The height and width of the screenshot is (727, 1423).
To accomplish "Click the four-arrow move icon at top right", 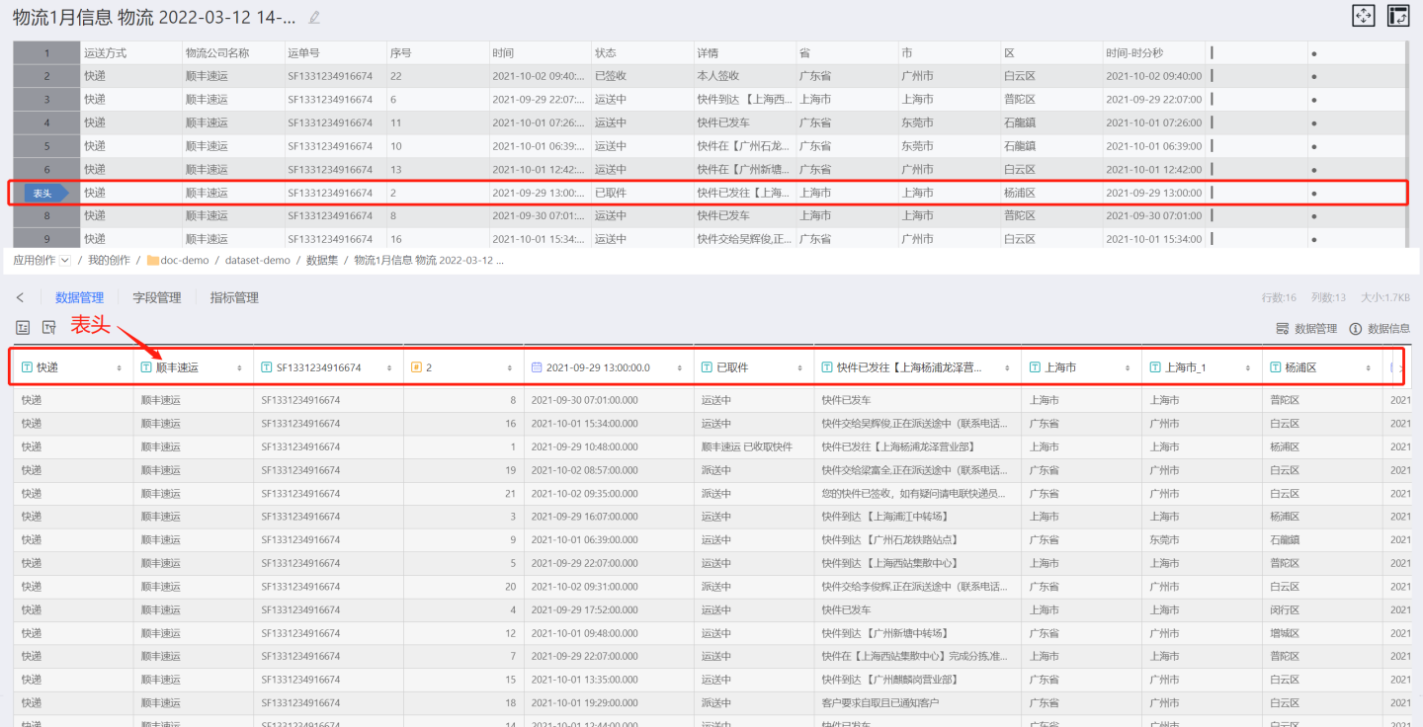I will tap(1364, 16).
